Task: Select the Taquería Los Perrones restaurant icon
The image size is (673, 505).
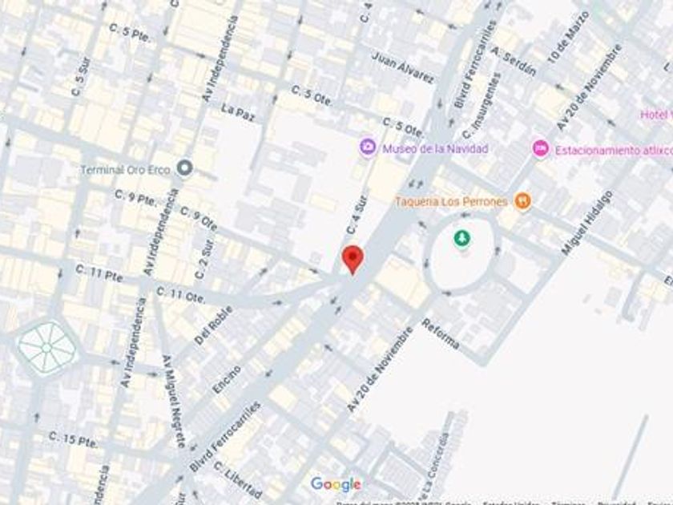Action: pos(522,200)
